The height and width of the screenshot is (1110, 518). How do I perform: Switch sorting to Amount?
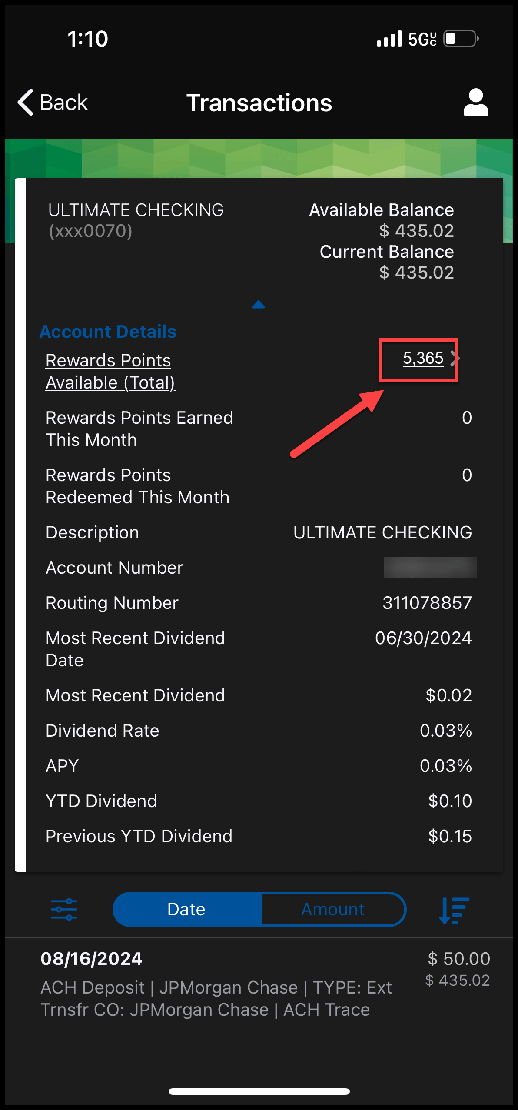(x=333, y=909)
